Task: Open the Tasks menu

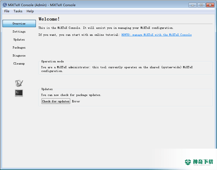Action: [18, 11]
